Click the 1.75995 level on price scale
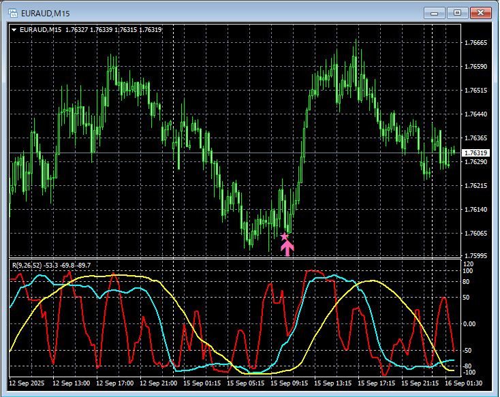Image resolution: width=500 pixels, height=397 pixels. [x=475, y=256]
